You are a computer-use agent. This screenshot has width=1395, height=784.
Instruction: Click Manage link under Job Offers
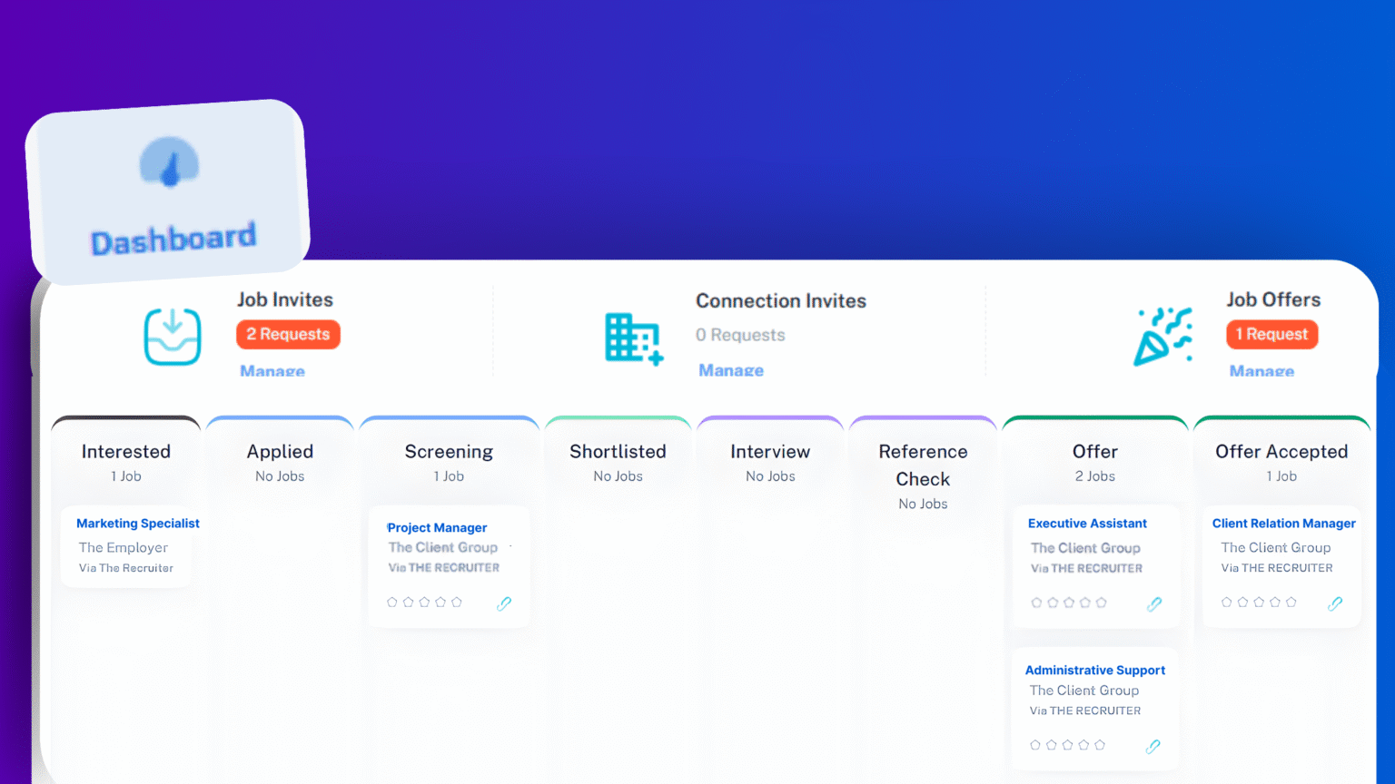1261,371
